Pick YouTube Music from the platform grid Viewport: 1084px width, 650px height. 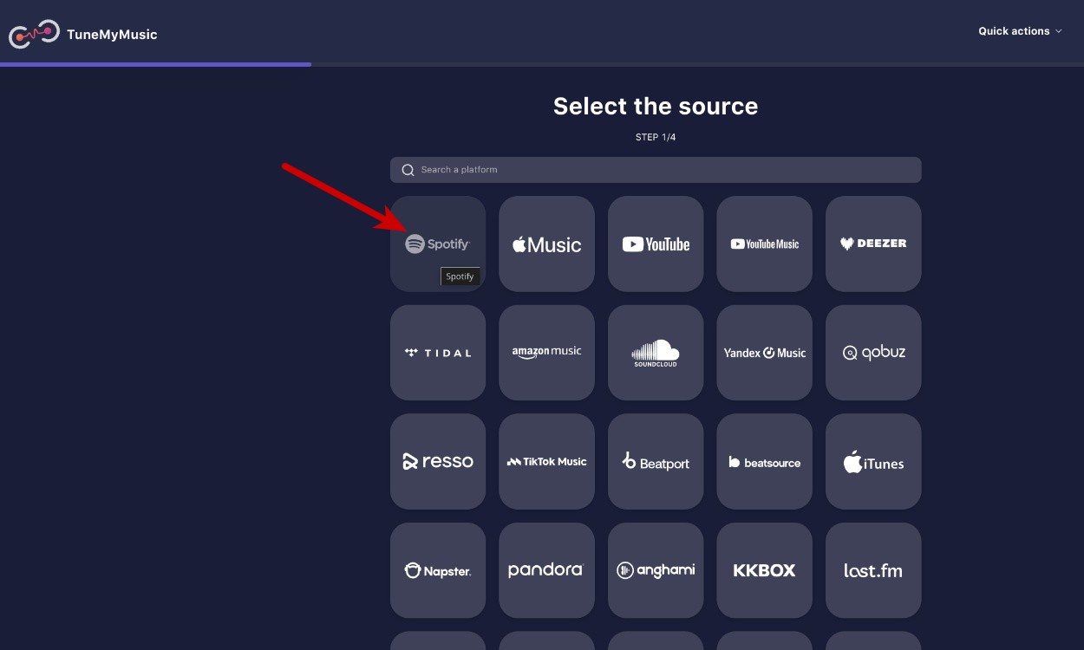click(x=764, y=244)
